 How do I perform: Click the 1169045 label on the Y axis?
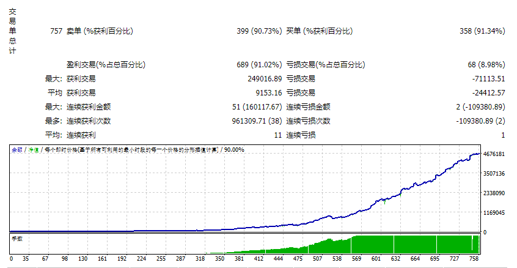pyautogui.click(x=494, y=213)
